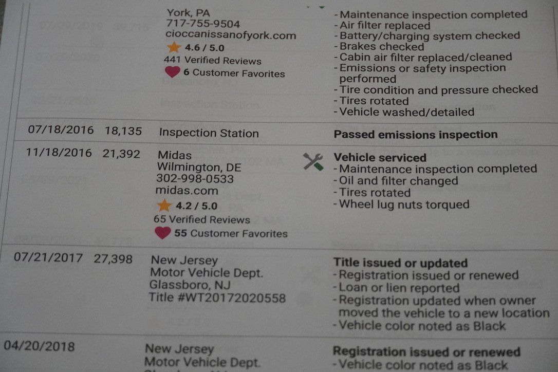Viewport: 558px width, 372px height.
Task: Click the 27,398 mileage reading
Action: tap(113, 259)
